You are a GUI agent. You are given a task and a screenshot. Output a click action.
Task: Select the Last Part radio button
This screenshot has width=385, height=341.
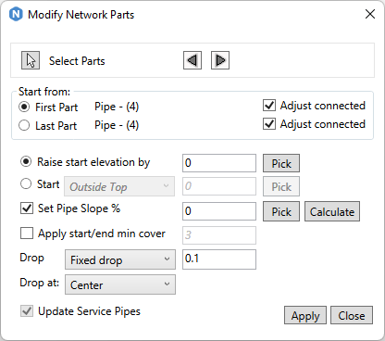click(x=24, y=125)
